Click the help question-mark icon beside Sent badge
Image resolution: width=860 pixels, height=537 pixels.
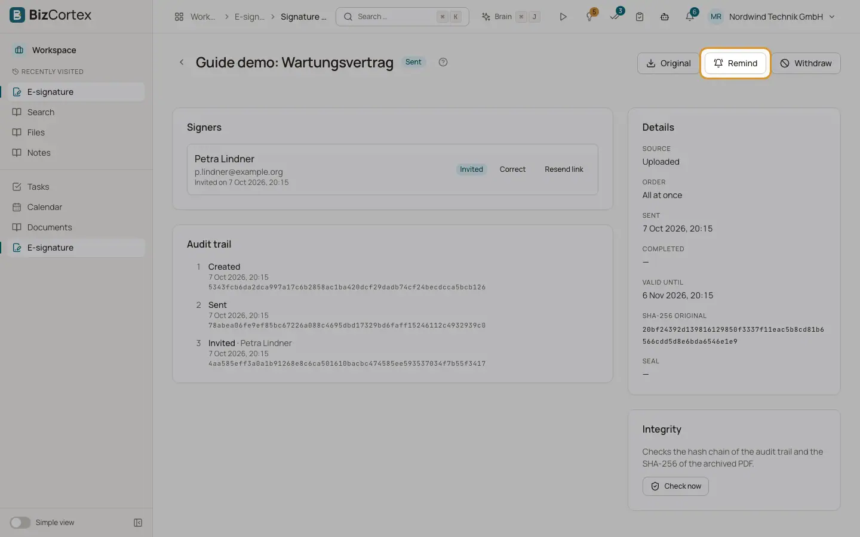coord(443,62)
